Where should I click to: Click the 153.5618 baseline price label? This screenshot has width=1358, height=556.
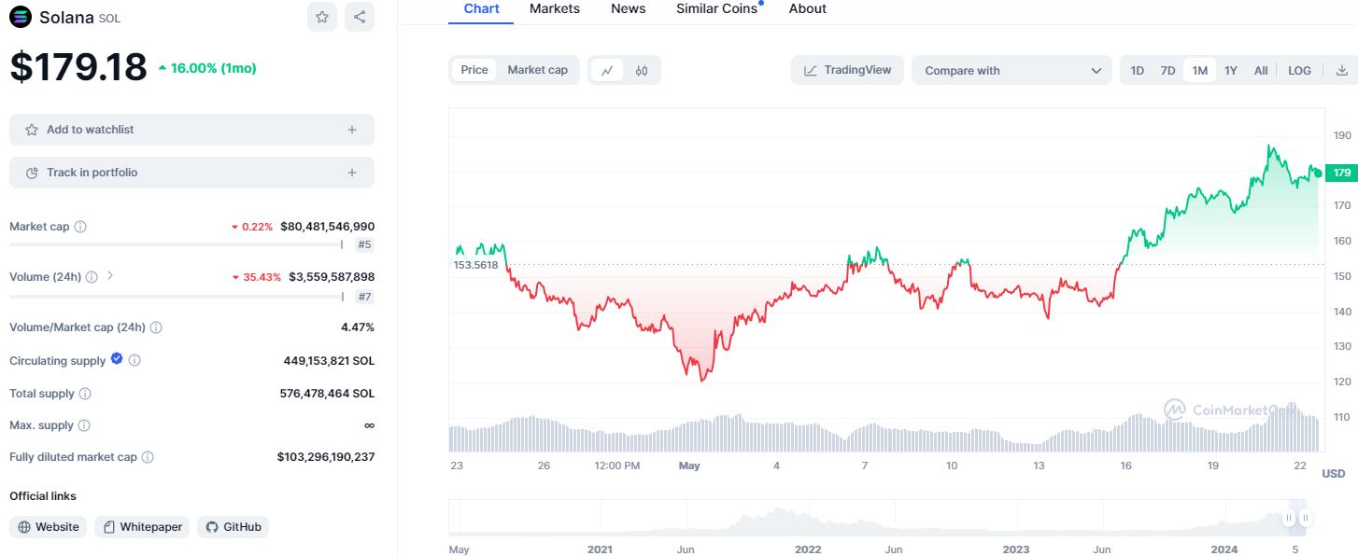(x=476, y=265)
